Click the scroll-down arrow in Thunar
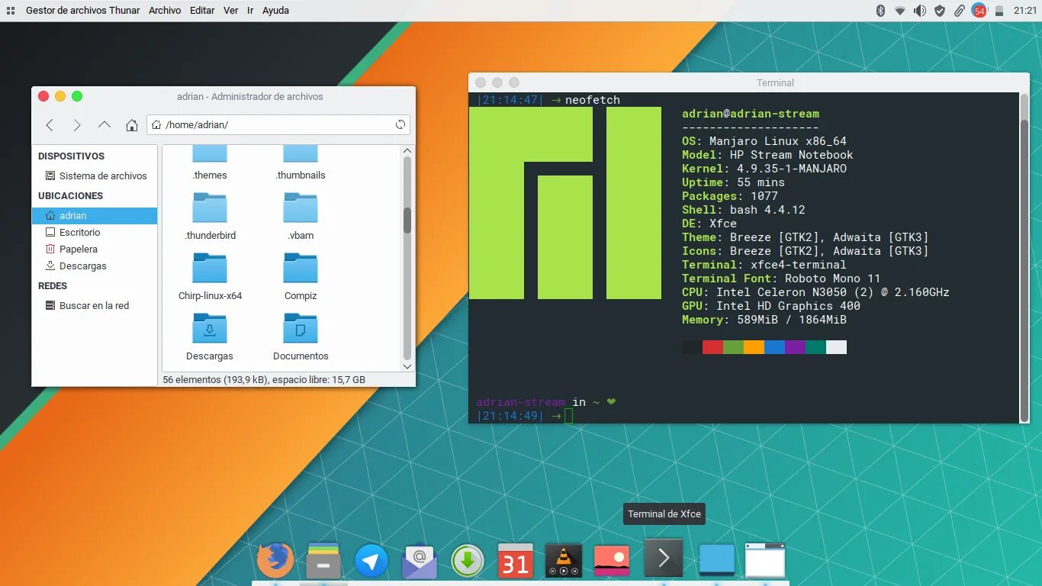 click(407, 366)
